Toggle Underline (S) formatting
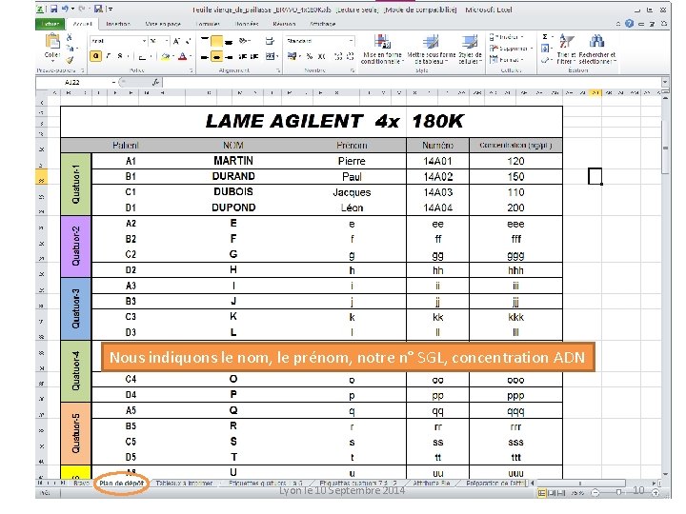The width and height of the screenshot is (686, 514). coord(120,56)
